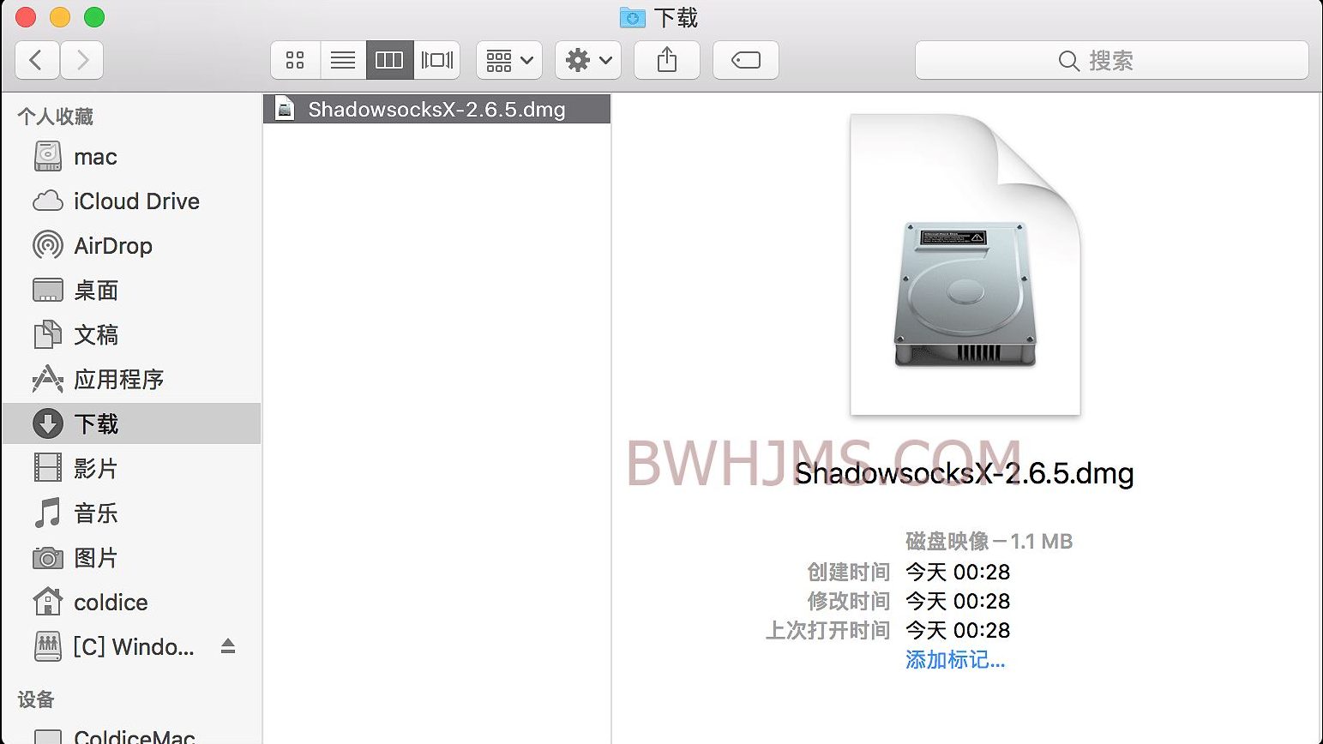Select ShadowsocksX-2.6.5.dmg in file column
Screen dimensions: 1323x744
click(437, 109)
